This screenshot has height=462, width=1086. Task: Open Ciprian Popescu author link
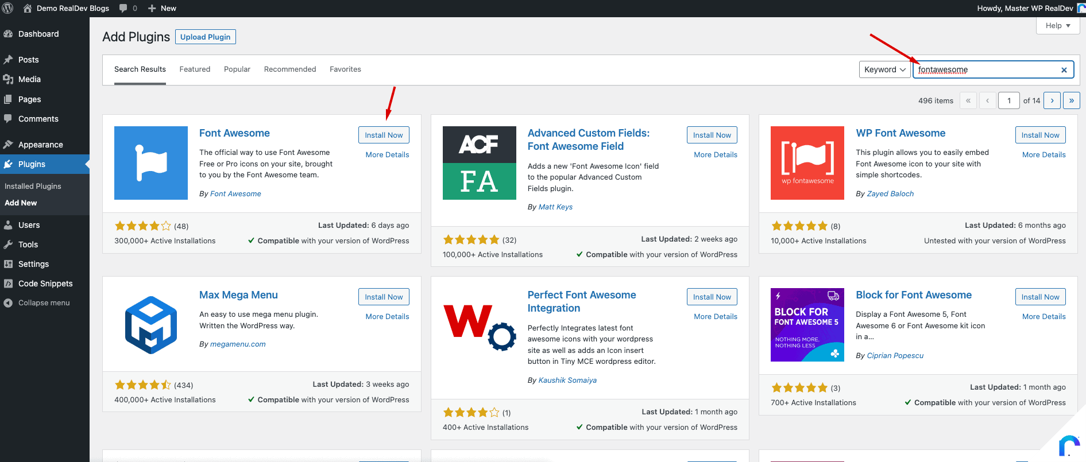[895, 356]
